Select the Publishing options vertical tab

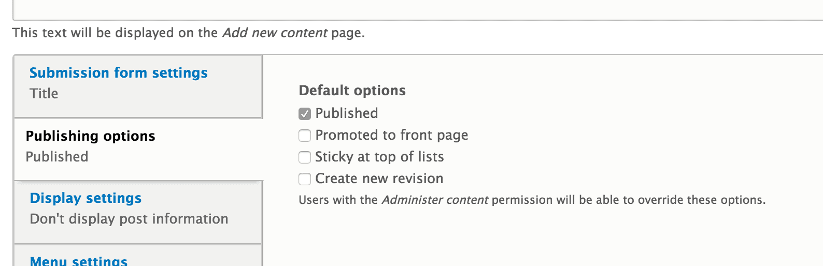coord(90,136)
